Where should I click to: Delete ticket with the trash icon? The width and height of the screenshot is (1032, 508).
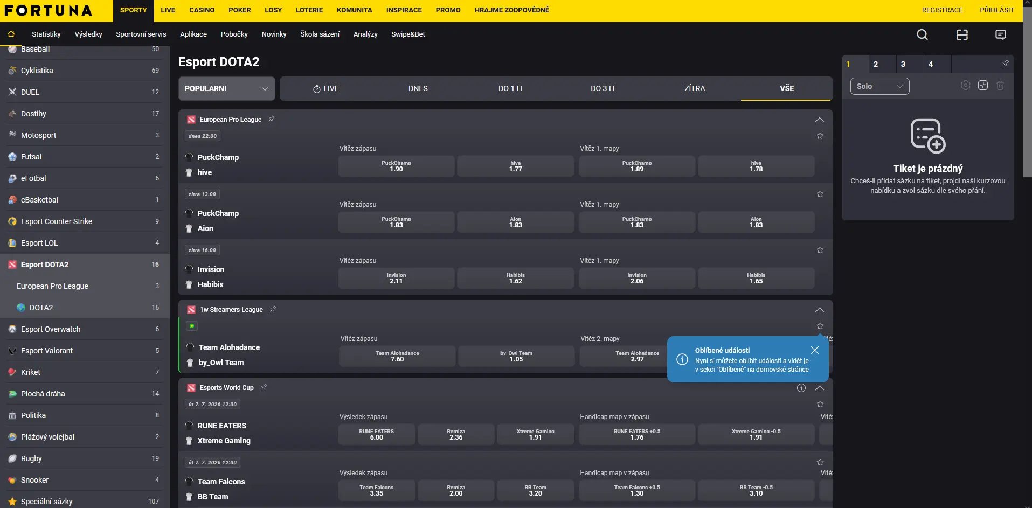[1000, 86]
